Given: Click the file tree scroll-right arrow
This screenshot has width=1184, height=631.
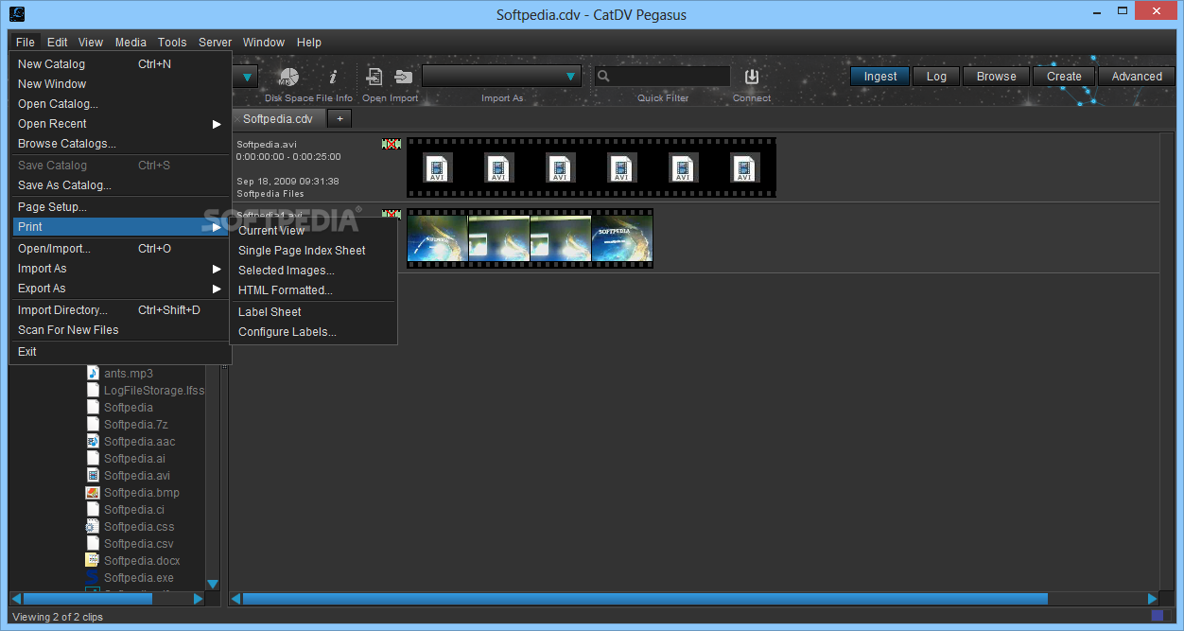Looking at the screenshot, I should (x=198, y=599).
